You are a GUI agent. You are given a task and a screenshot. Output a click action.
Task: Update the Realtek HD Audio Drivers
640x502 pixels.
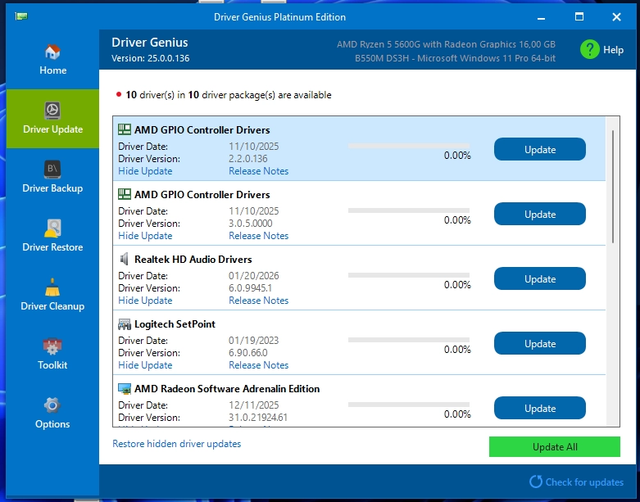pos(539,279)
